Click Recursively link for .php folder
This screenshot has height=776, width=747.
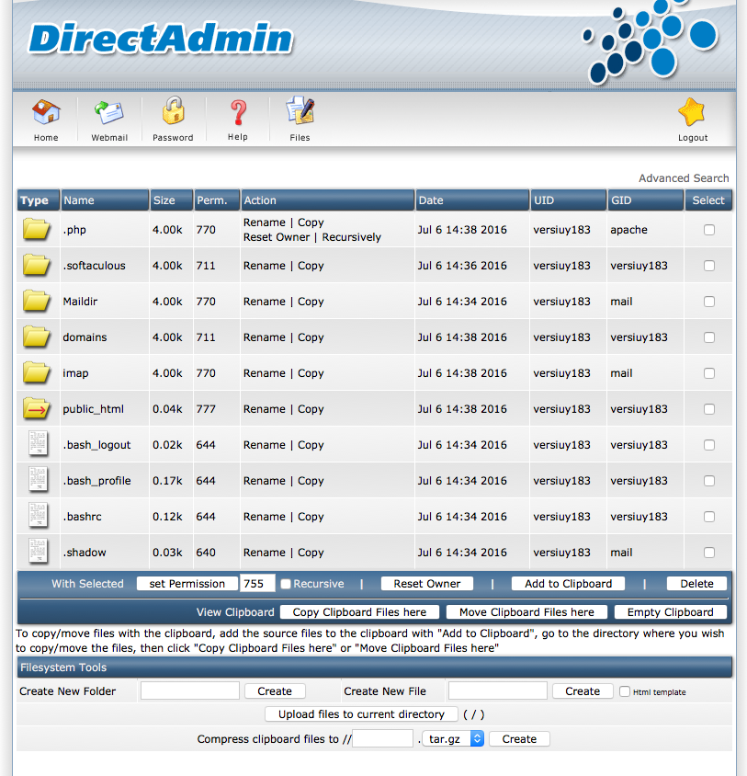(351, 237)
